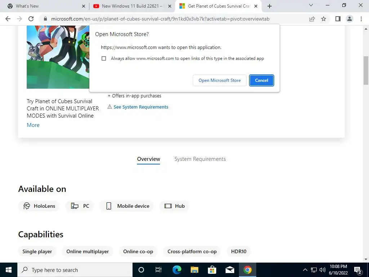
Task: Close the New Windows 11 Build tab
Action: [x=169, y=6]
